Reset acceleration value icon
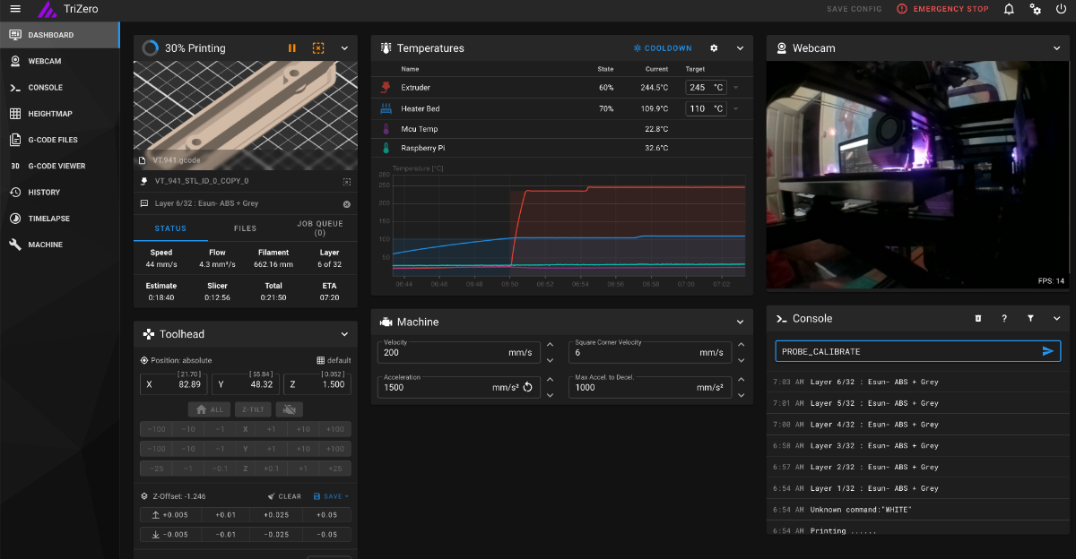The image size is (1076, 559). tap(528, 387)
